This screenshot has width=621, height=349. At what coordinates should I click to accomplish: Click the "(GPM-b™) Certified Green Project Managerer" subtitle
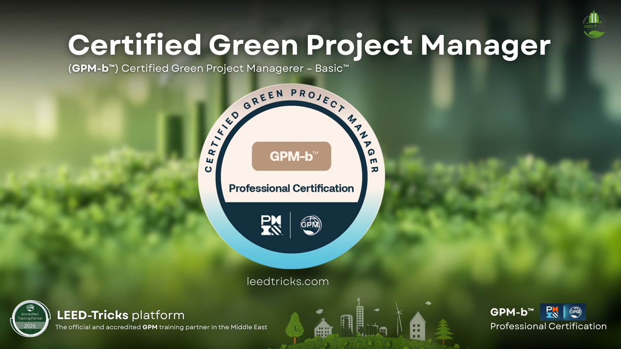pyautogui.click(x=208, y=69)
